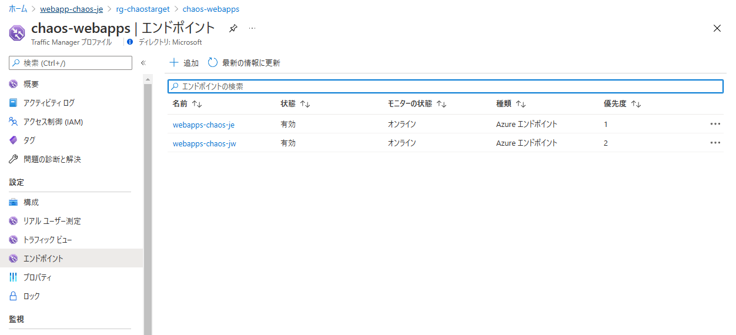The height and width of the screenshot is (335, 736).
Task: Click オンライン monitor status of webapps-chaos-je
Action: coord(402,125)
